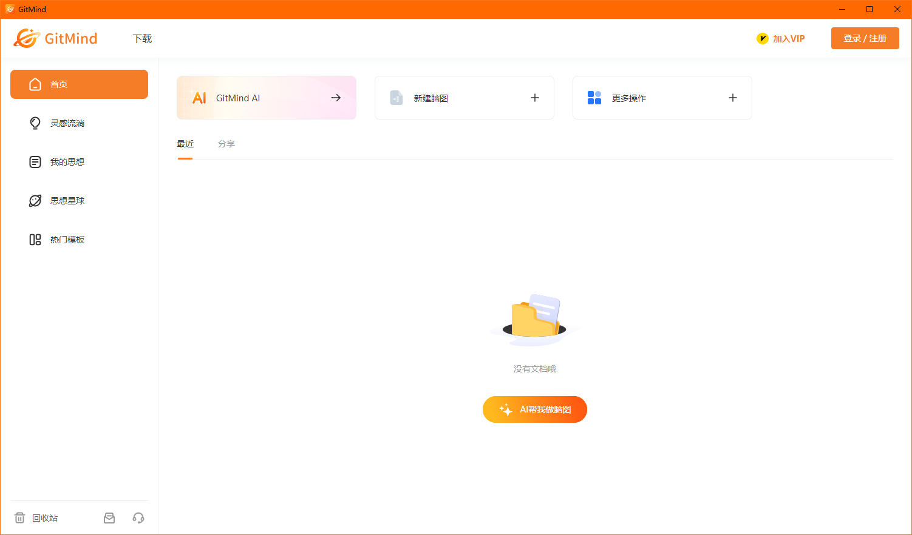912x535 pixels.
Task: Switch to the 分享 tab
Action: (226, 144)
